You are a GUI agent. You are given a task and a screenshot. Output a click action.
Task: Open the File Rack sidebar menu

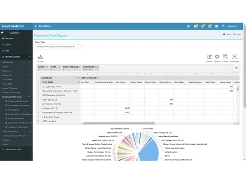tap(16, 140)
